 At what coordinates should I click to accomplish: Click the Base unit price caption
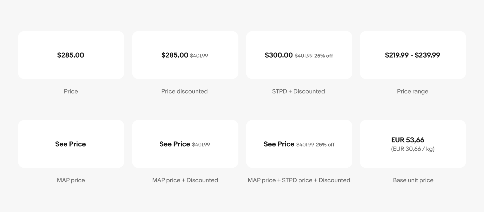pos(413,180)
